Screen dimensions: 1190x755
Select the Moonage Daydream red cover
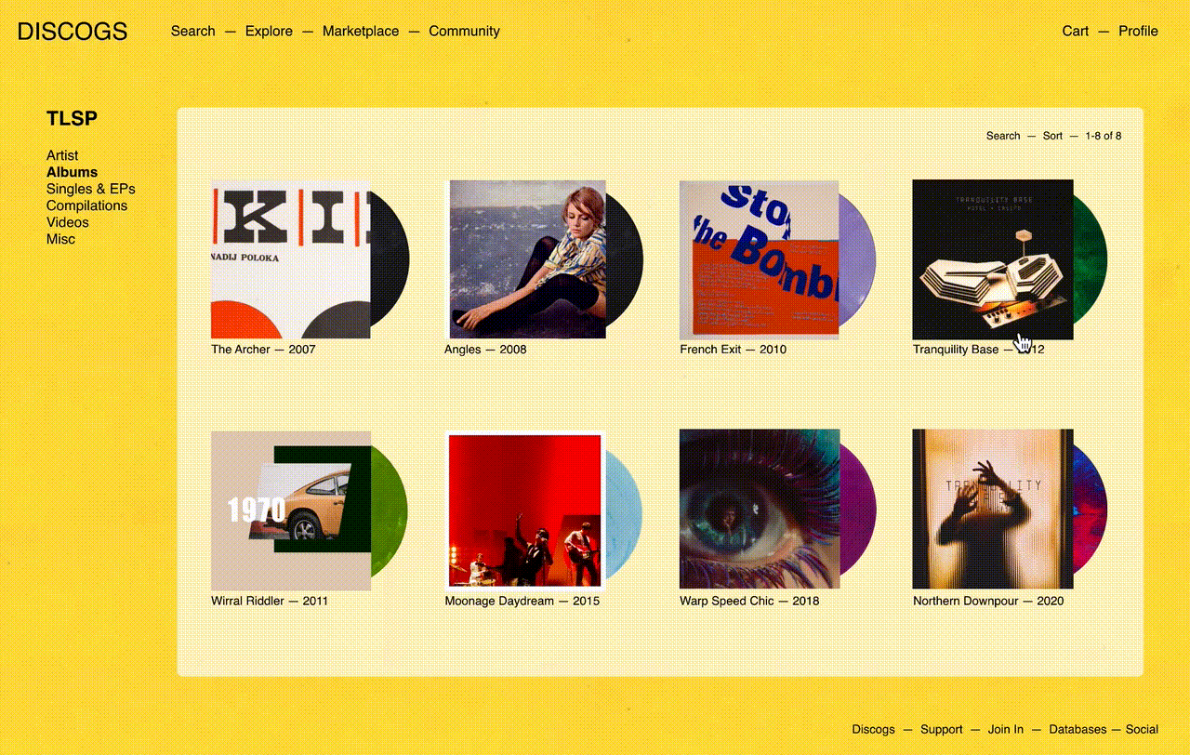point(525,510)
